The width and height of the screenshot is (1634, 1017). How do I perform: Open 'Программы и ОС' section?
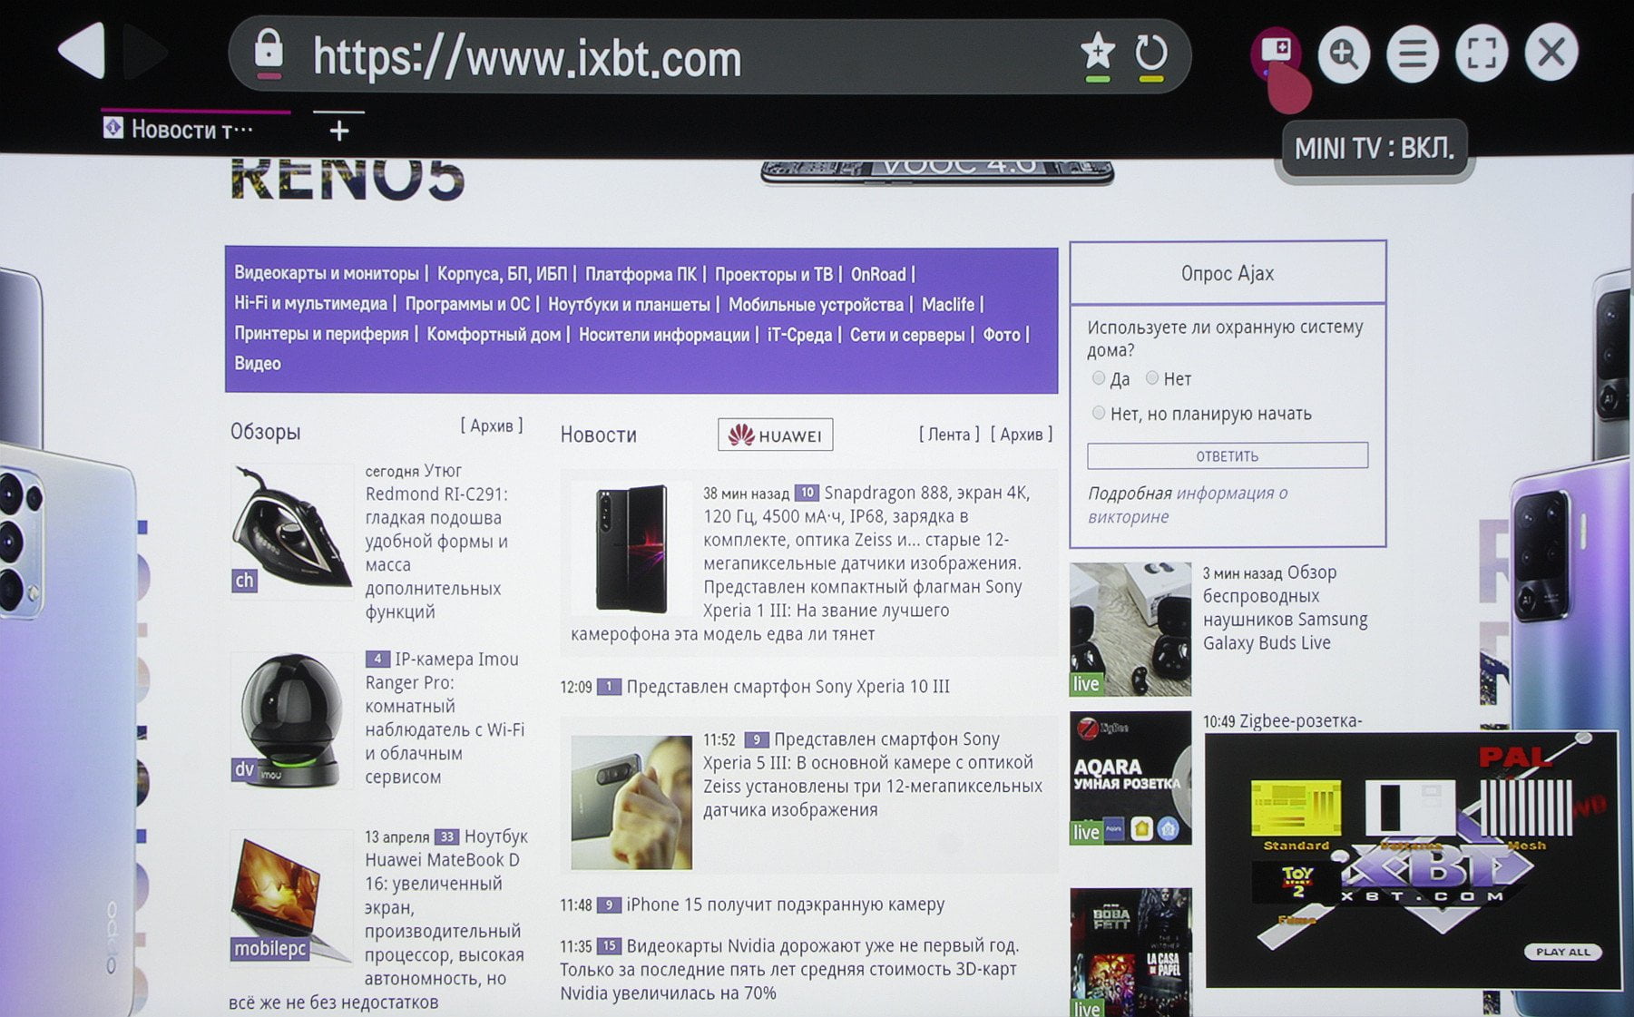pyautogui.click(x=467, y=304)
